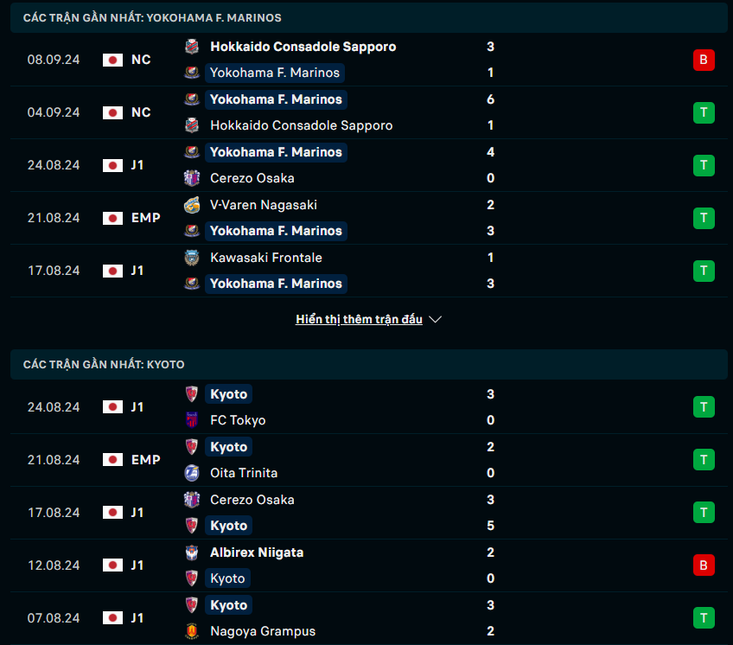Click Yokohama F. Marinos crest in 24.08.24 match

192,152
